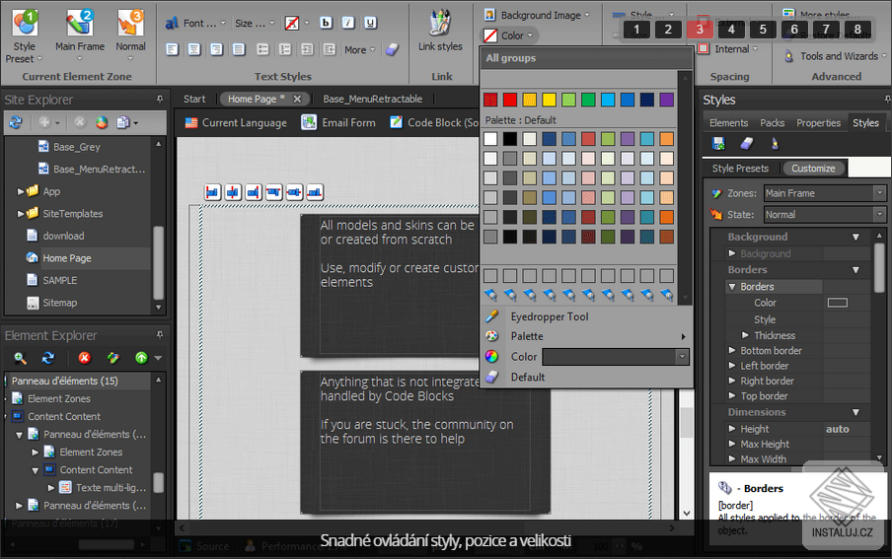Image resolution: width=892 pixels, height=559 pixels.
Task: Expand the Bottom border property
Action: pos(732,350)
